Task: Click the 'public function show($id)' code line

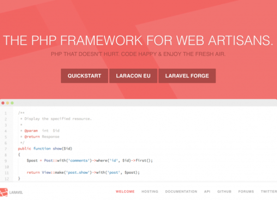Action: (x=45, y=148)
